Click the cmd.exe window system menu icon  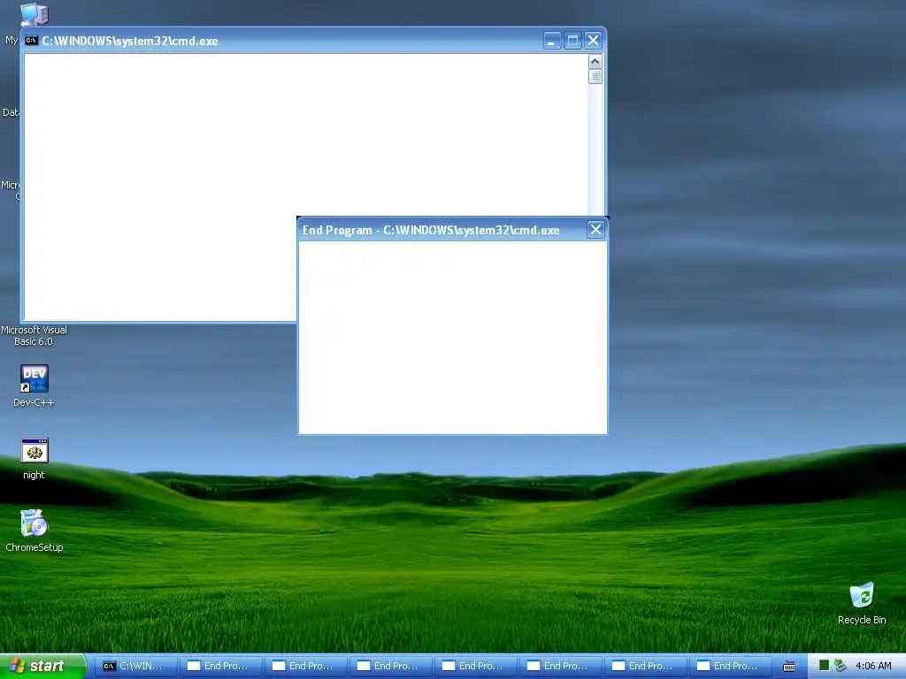point(31,41)
